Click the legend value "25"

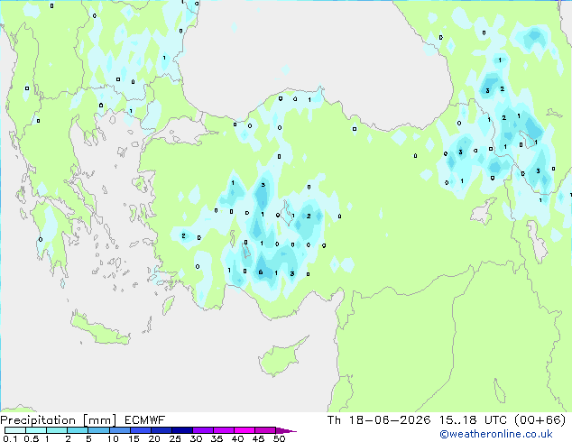175,438
